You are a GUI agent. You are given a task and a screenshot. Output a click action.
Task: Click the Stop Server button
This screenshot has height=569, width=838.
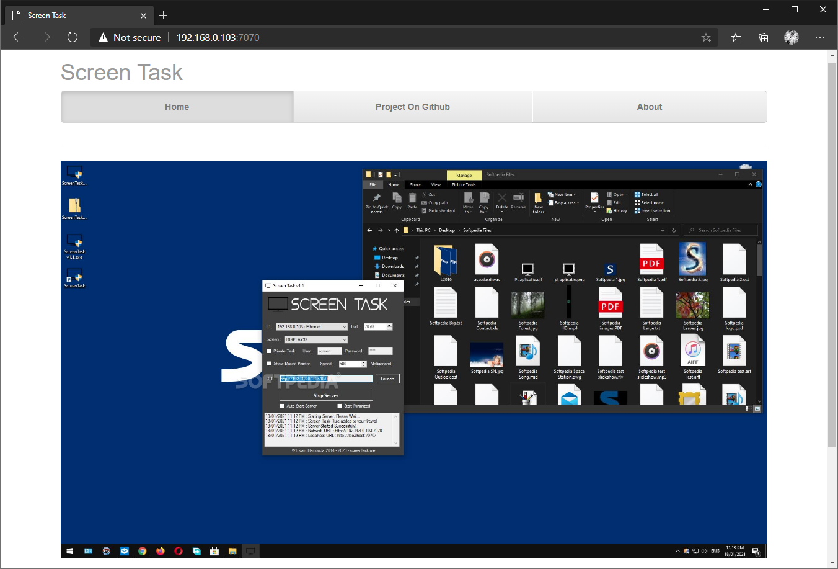326,395
